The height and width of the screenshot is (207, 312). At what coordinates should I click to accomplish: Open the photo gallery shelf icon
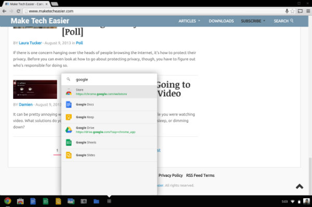click(x=71, y=201)
